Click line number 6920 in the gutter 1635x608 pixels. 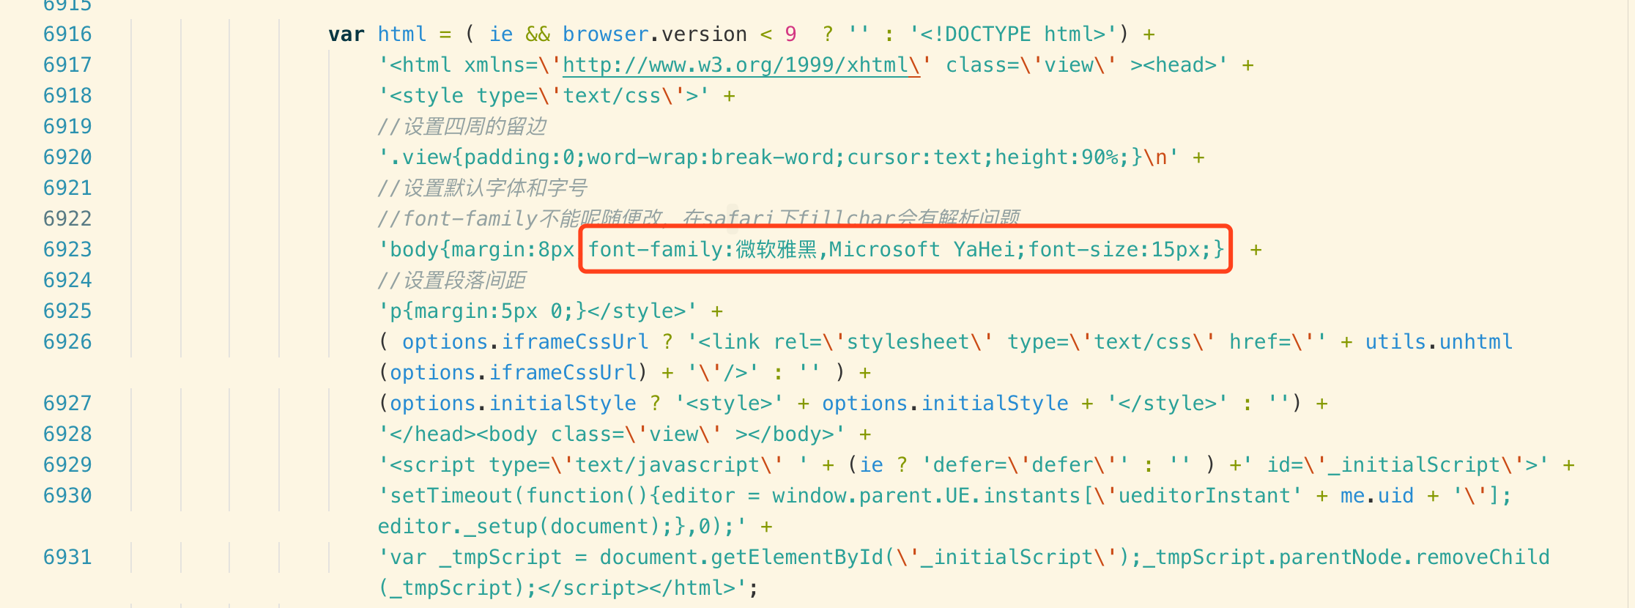[x=67, y=157]
